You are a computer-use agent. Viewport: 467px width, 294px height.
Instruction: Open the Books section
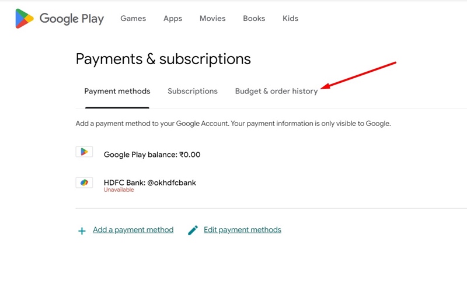(254, 19)
